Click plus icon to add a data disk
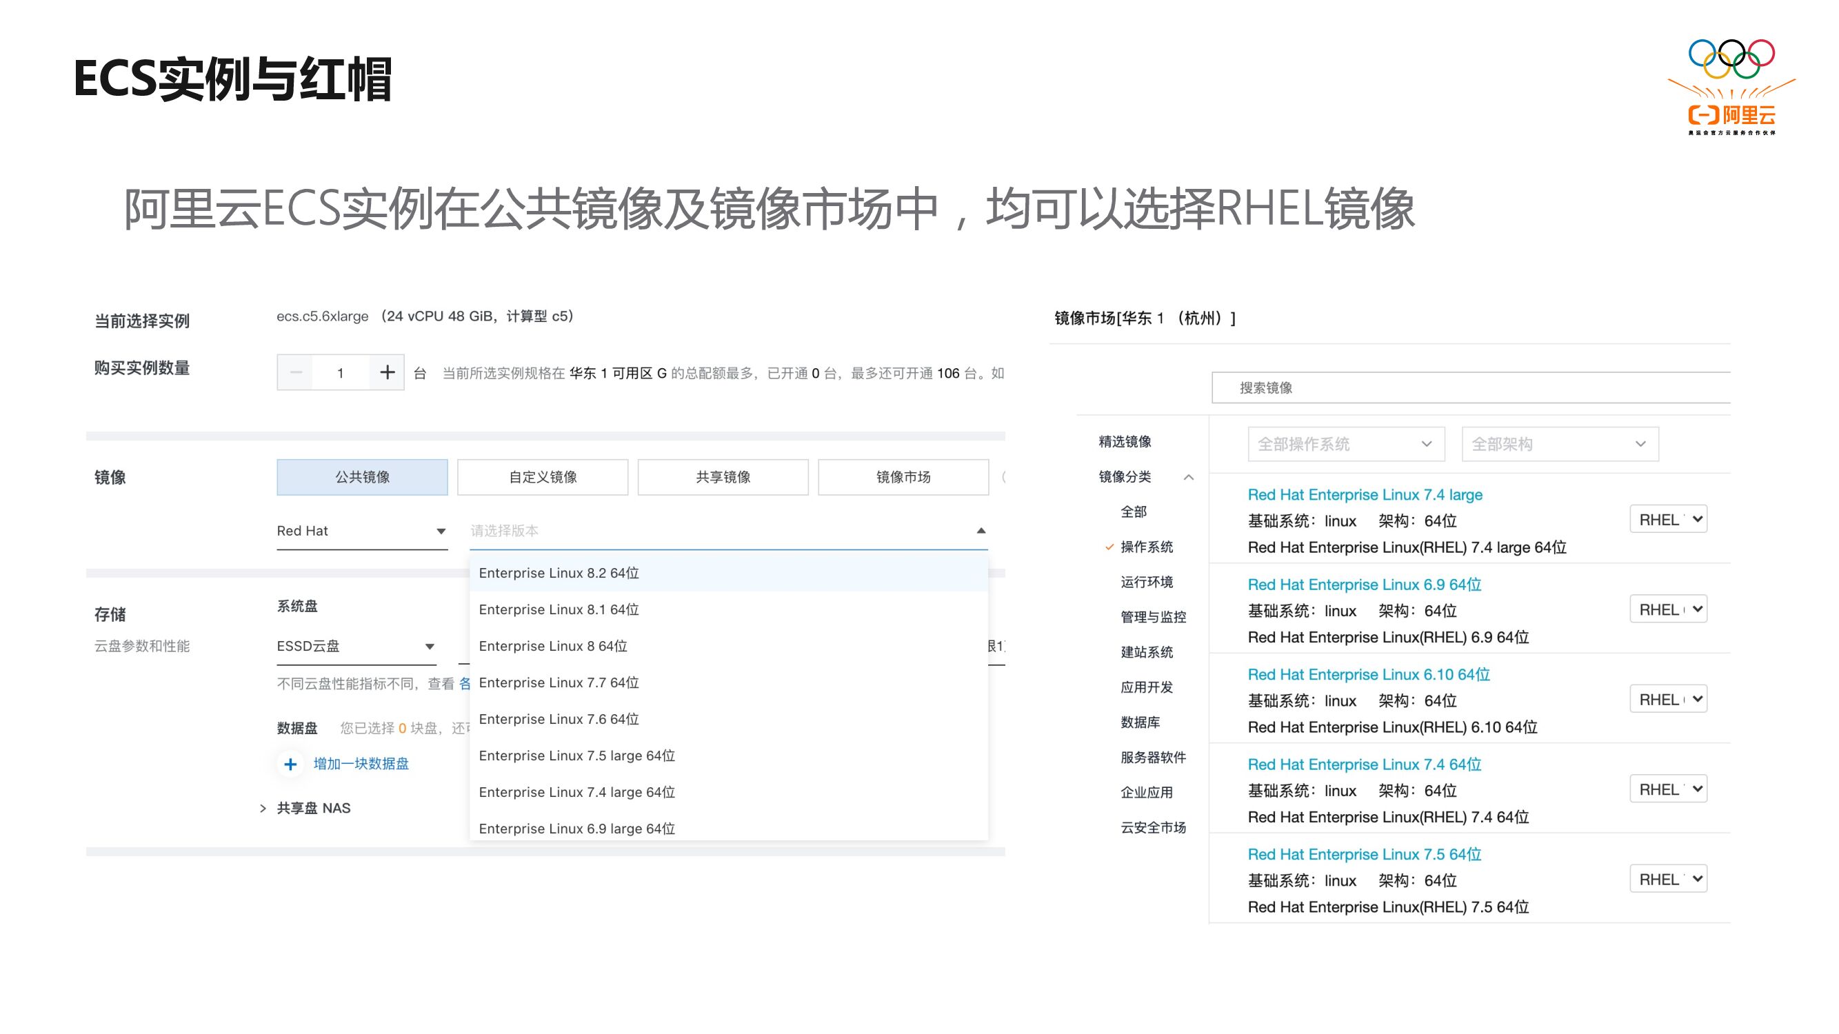Viewport: 1839px width, 1034px height. (290, 764)
